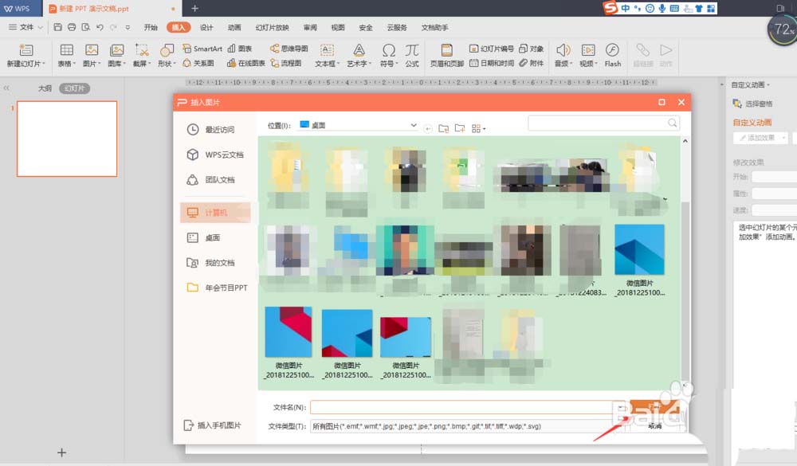Image resolution: width=797 pixels, height=466 pixels.
Task: Open the 文件 (File) menu
Action: click(25, 27)
